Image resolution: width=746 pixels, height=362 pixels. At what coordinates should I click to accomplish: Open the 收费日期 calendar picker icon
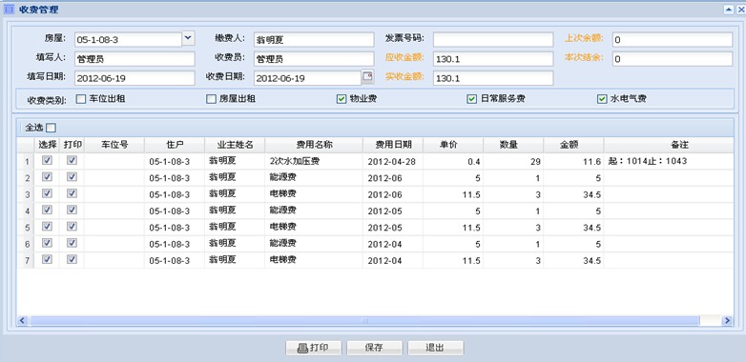[367, 76]
